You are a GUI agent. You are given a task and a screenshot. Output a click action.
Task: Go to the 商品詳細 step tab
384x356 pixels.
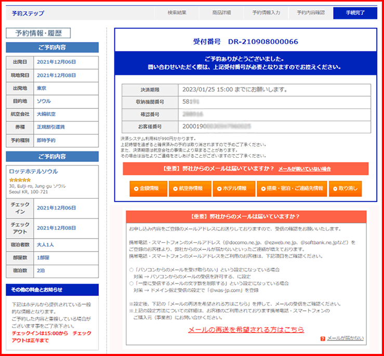pyautogui.click(x=221, y=13)
